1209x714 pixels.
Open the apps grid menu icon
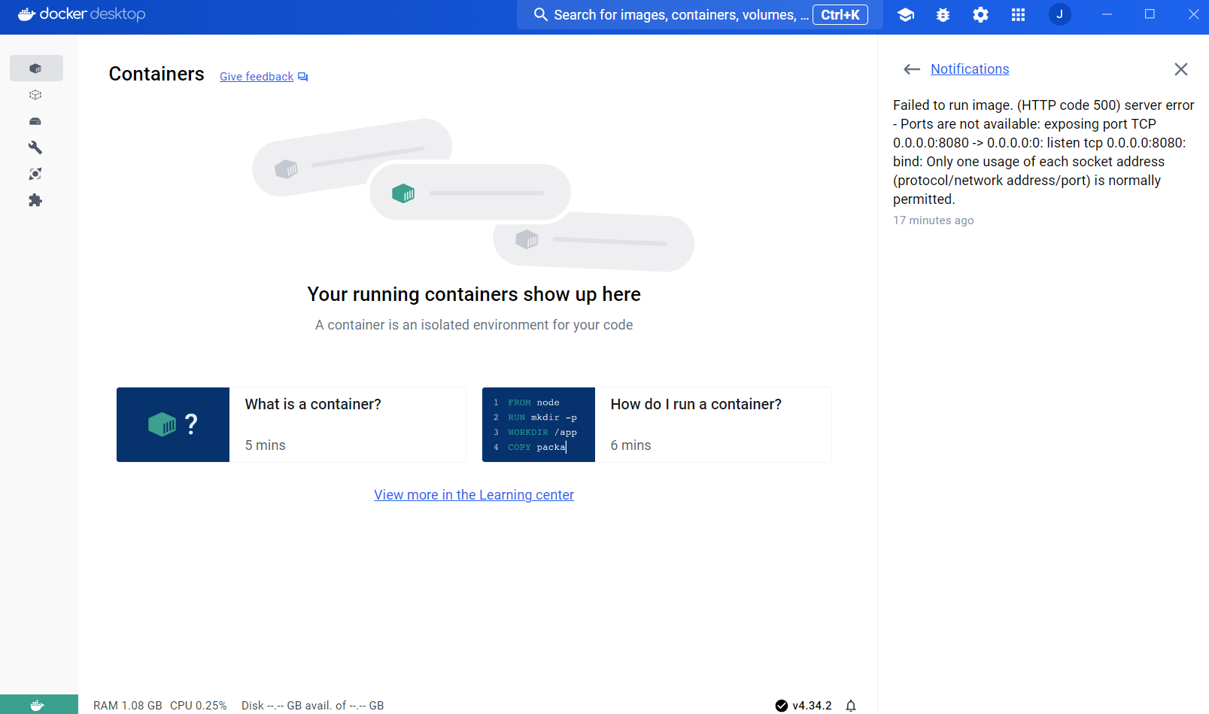coord(1018,14)
